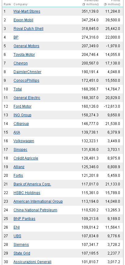Click the China National Petroleum link
Image resolution: width=125 pixels, height=265 pixels.
point(35,210)
